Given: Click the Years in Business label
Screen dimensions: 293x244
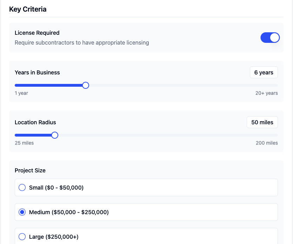Looking at the screenshot, I should coord(37,73).
